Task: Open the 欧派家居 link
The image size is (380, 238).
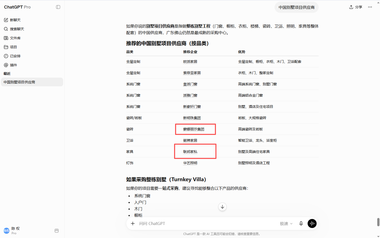Action: coord(190,62)
